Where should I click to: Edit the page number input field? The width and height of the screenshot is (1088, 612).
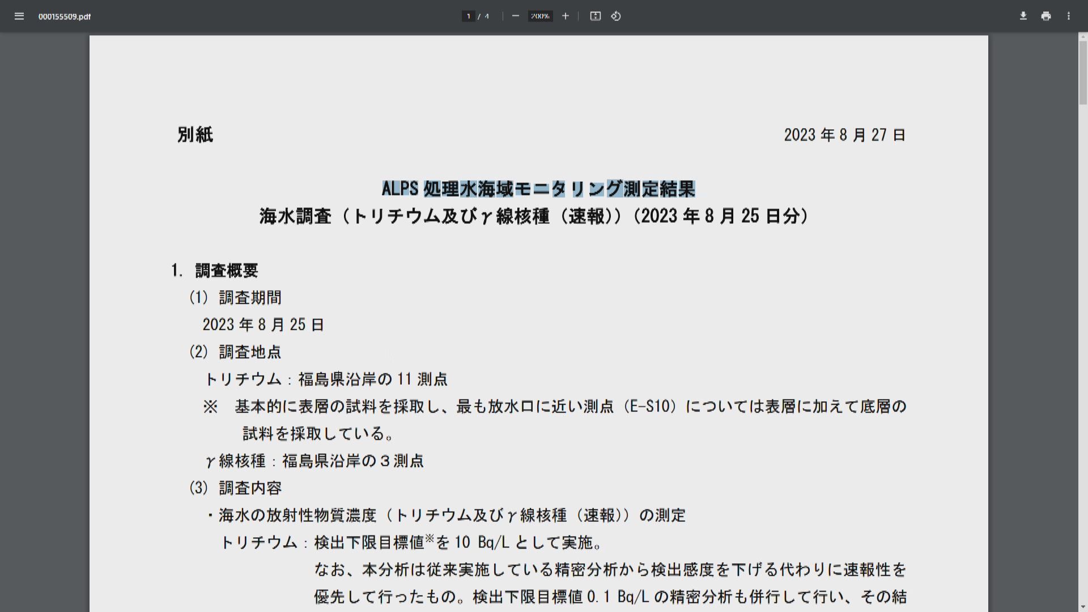point(468,16)
